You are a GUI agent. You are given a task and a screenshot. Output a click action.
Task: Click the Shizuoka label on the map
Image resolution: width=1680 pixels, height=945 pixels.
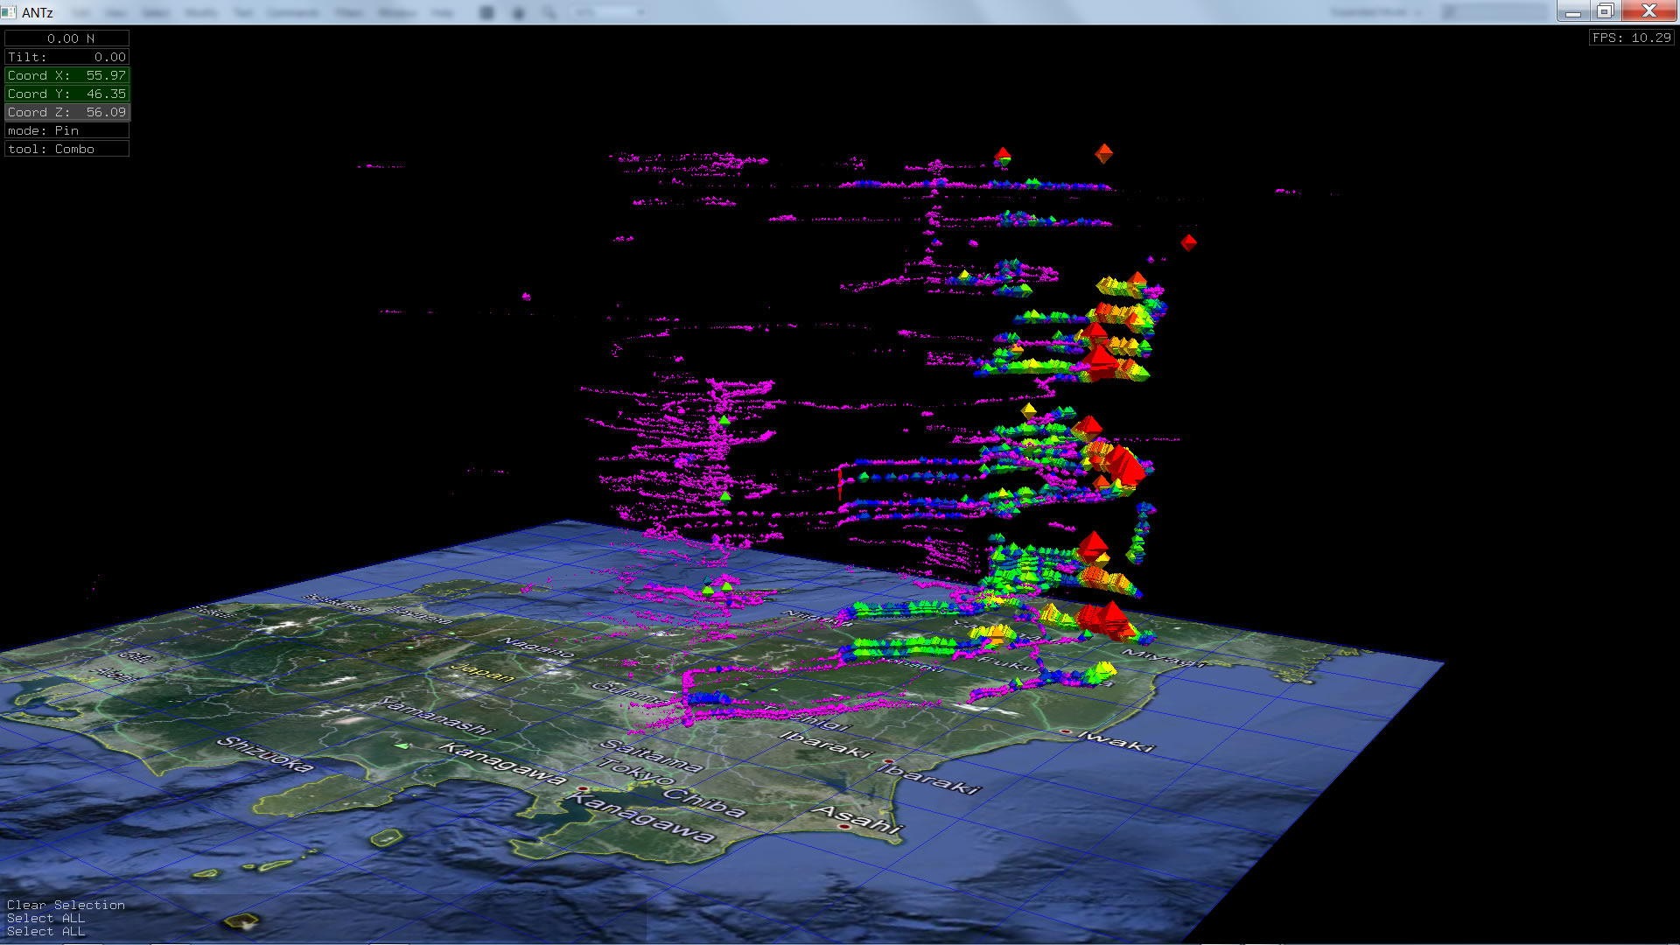[x=264, y=754]
